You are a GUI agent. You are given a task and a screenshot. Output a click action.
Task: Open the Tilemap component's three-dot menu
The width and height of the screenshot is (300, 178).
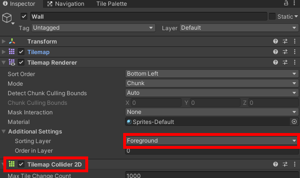[x=295, y=52]
